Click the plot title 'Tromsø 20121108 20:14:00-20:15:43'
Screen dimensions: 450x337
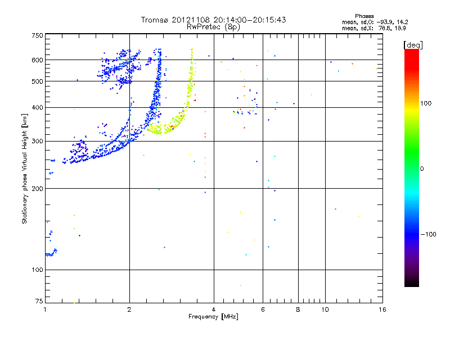point(213,20)
